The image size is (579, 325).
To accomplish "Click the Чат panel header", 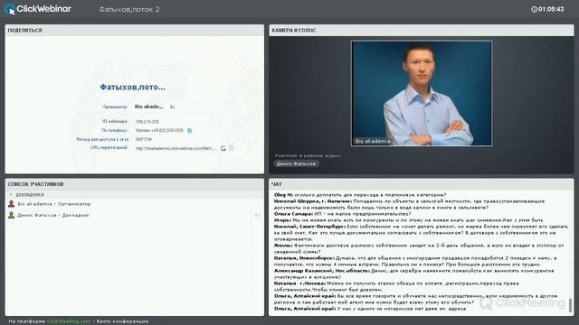I will tap(422, 184).
